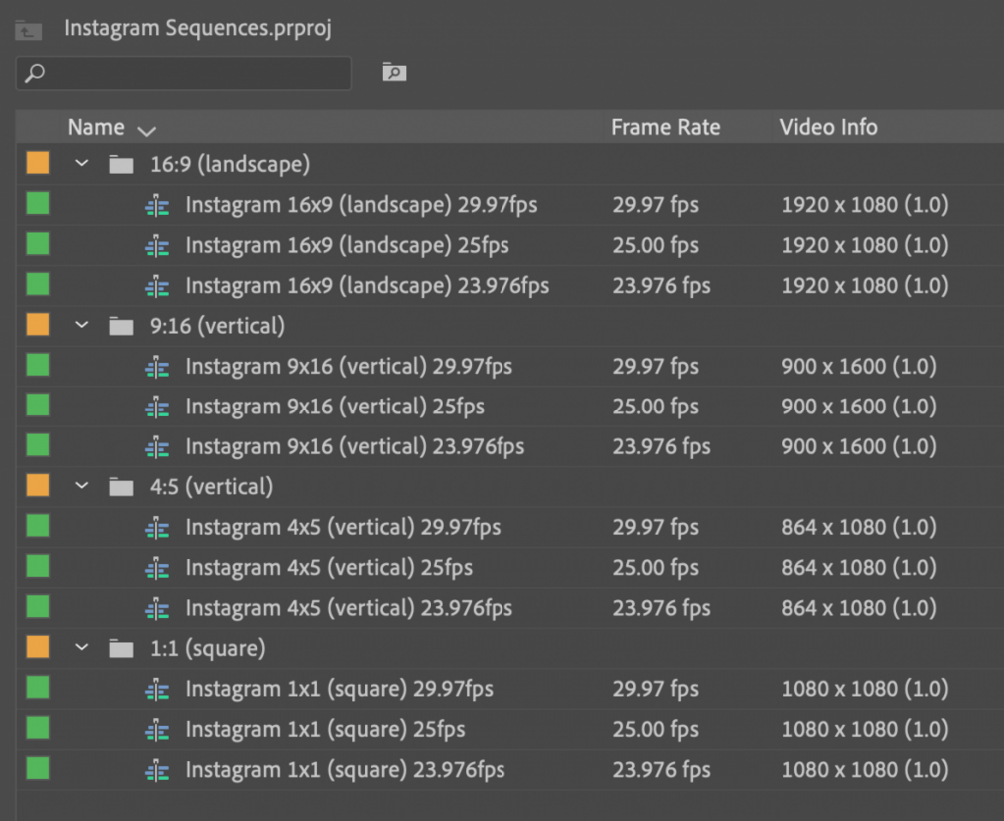Click the Video Info column header

point(828,128)
